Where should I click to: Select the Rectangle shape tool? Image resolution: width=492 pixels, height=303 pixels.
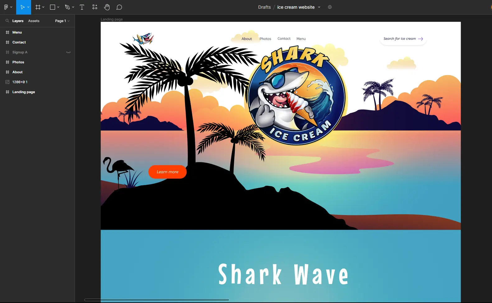click(53, 7)
